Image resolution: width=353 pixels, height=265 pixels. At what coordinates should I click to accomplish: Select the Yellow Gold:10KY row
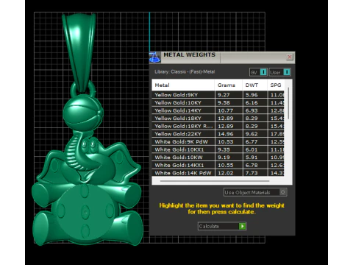click(218, 102)
